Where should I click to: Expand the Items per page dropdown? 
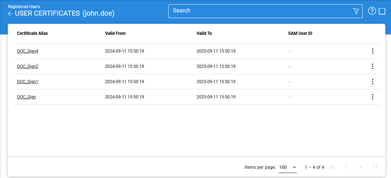tap(288, 167)
